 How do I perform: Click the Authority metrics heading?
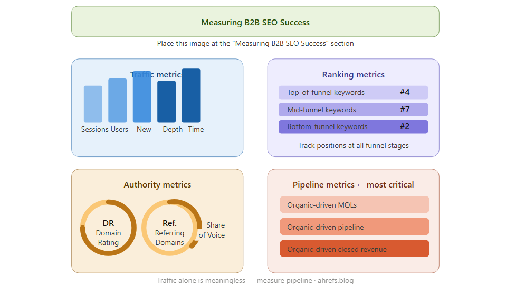click(157, 184)
